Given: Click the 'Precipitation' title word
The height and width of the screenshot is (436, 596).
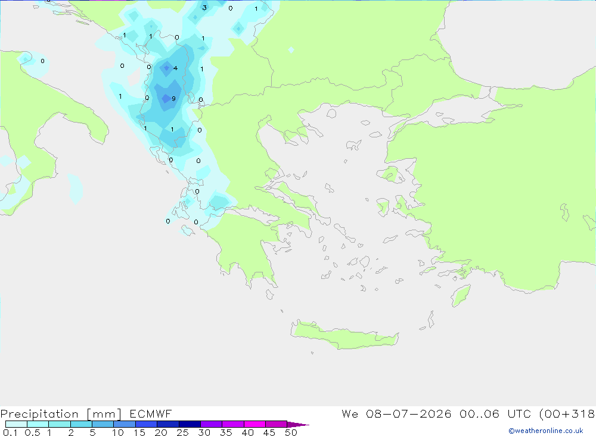Looking at the screenshot, I should pos(39,413).
